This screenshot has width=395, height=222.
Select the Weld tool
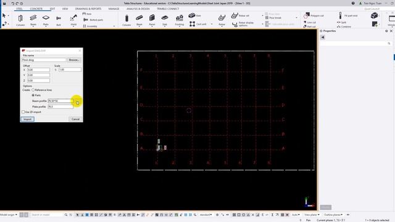(x=73, y=20)
